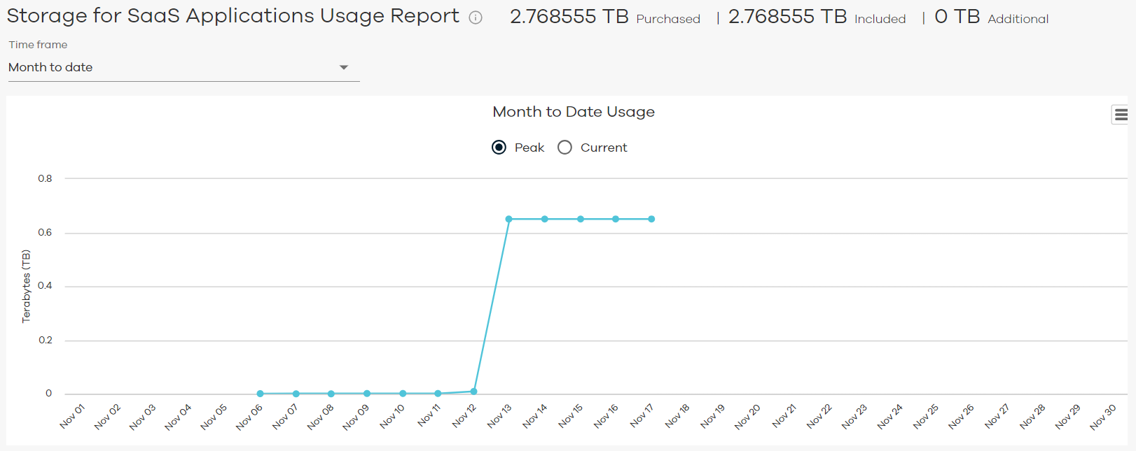Click the Nov 13 data point on the chart
The width and height of the screenshot is (1136, 451).
click(509, 218)
